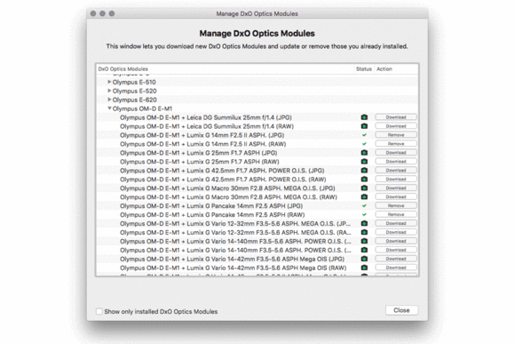Select row Lumix G Macro 30mm F2.8 (RAW)
This screenshot has width=515, height=344.
click(257, 197)
